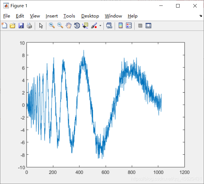Image resolution: width=204 pixels, height=184 pixels.
Task: Open the Desktop menu
Action: click(x=90, y=16)
